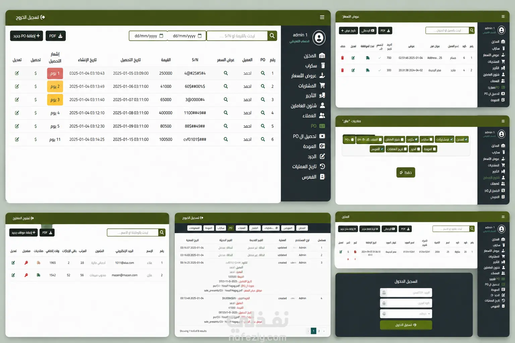Edit employee row 2 (mazen@mazen.com)
The height and width of the screenshot is (343, 515).
coord(13,275)
